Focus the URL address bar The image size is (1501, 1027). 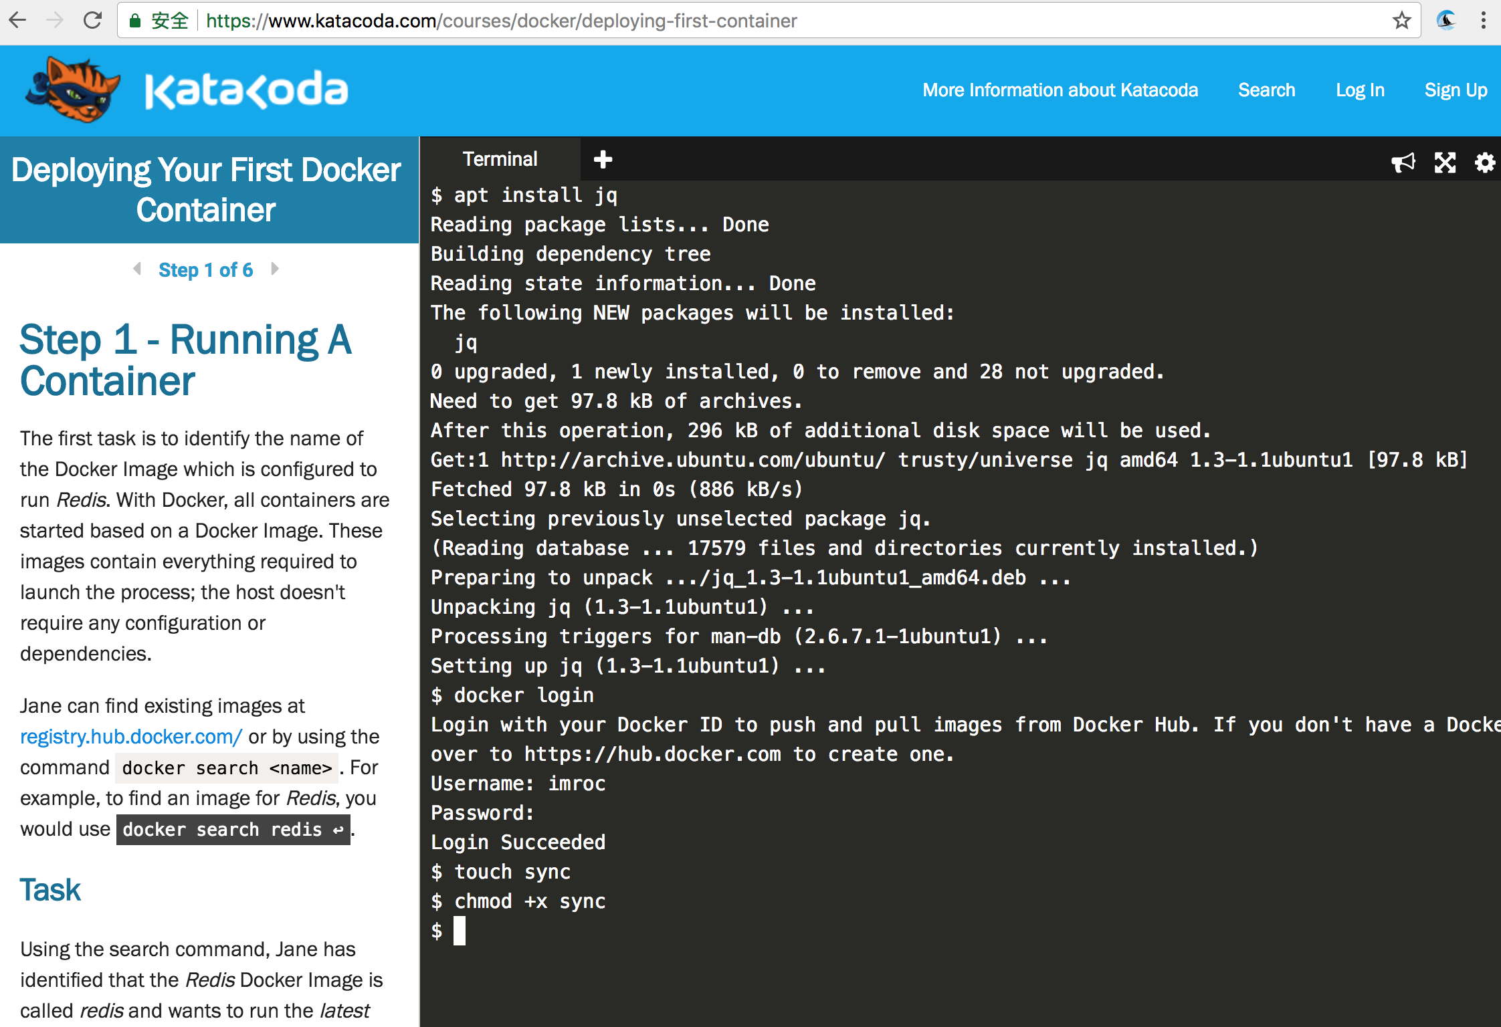pos(769,21)
